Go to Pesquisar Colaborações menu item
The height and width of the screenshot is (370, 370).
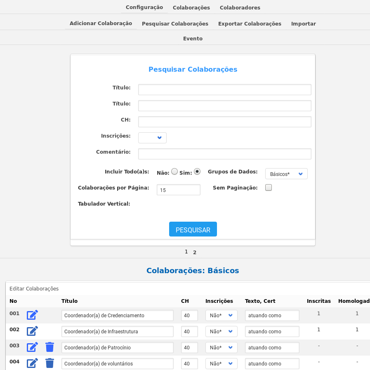click(x=175, y=23)
